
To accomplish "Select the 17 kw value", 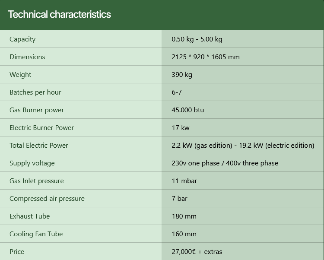I will pos(181,128).
